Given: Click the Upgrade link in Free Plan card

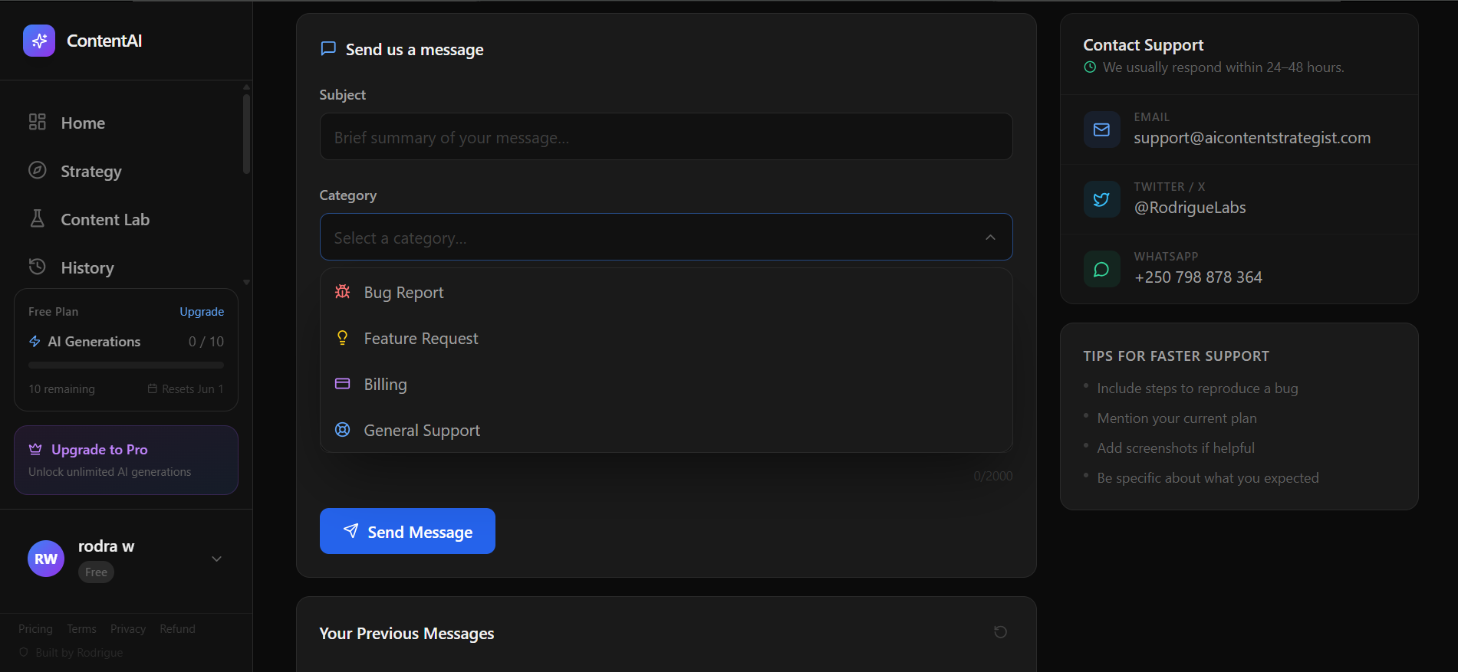Looking at the screenshot, I should tap(202, 311).
